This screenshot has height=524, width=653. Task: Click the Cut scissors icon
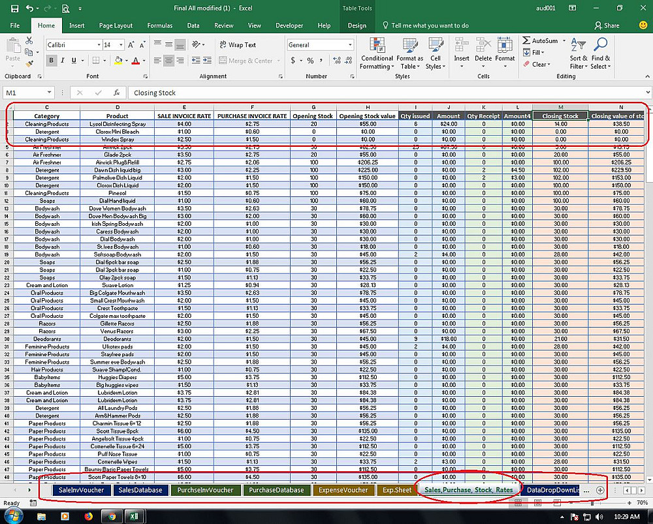click(x=29, y=40)
